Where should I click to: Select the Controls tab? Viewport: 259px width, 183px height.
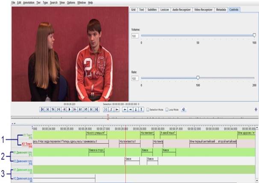point(234,9)
